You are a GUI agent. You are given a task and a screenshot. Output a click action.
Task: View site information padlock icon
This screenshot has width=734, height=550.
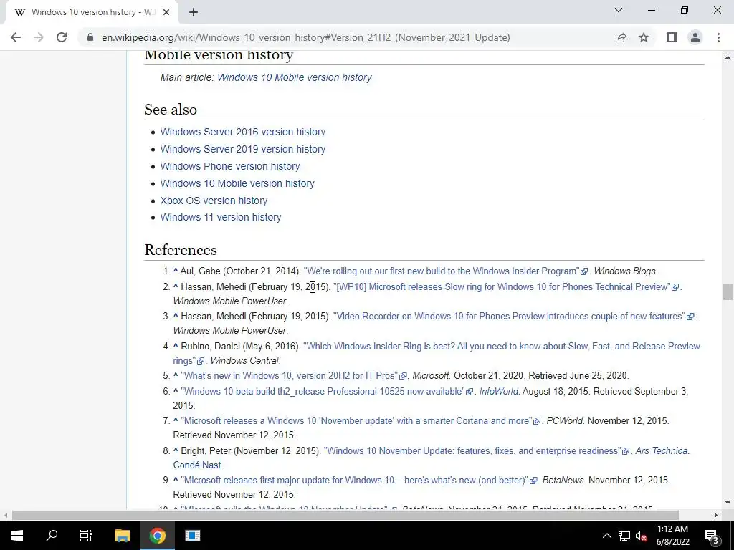(90, 37)
